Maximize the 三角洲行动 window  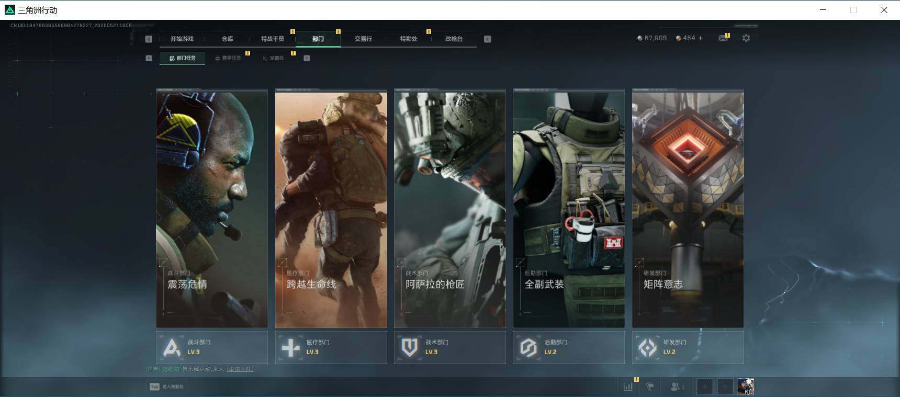(x=853, y=10)
